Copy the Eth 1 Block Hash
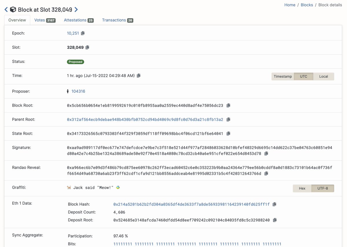The image size is (347, 247). click(x=274, y=204)
